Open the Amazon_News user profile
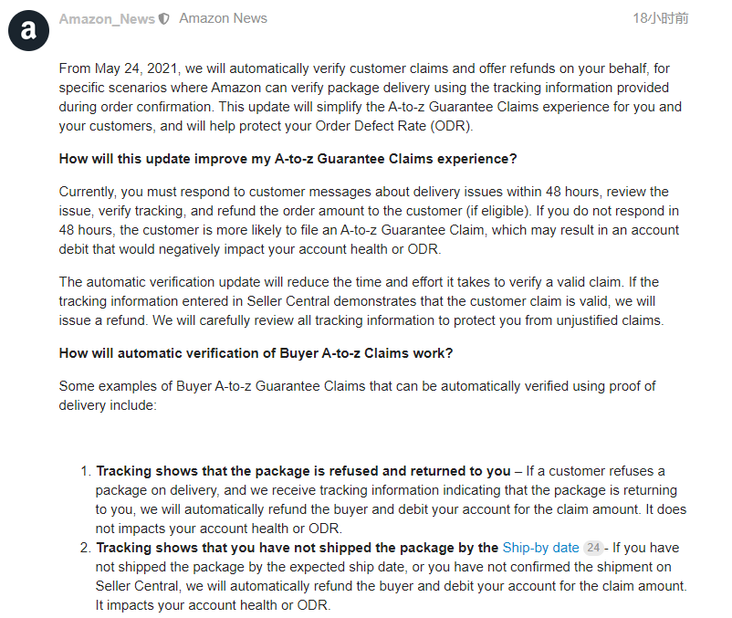 (107, 18)
